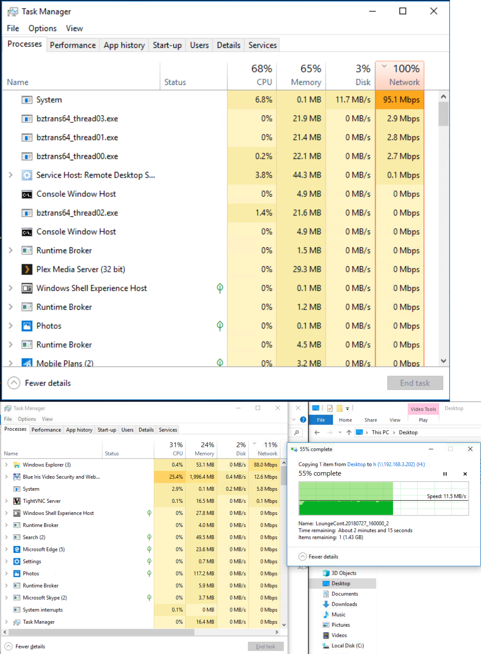This screenshot has width=481, height=654.
Task: Click End task in larger Task Manager
Action: click(x=415, y=383)
